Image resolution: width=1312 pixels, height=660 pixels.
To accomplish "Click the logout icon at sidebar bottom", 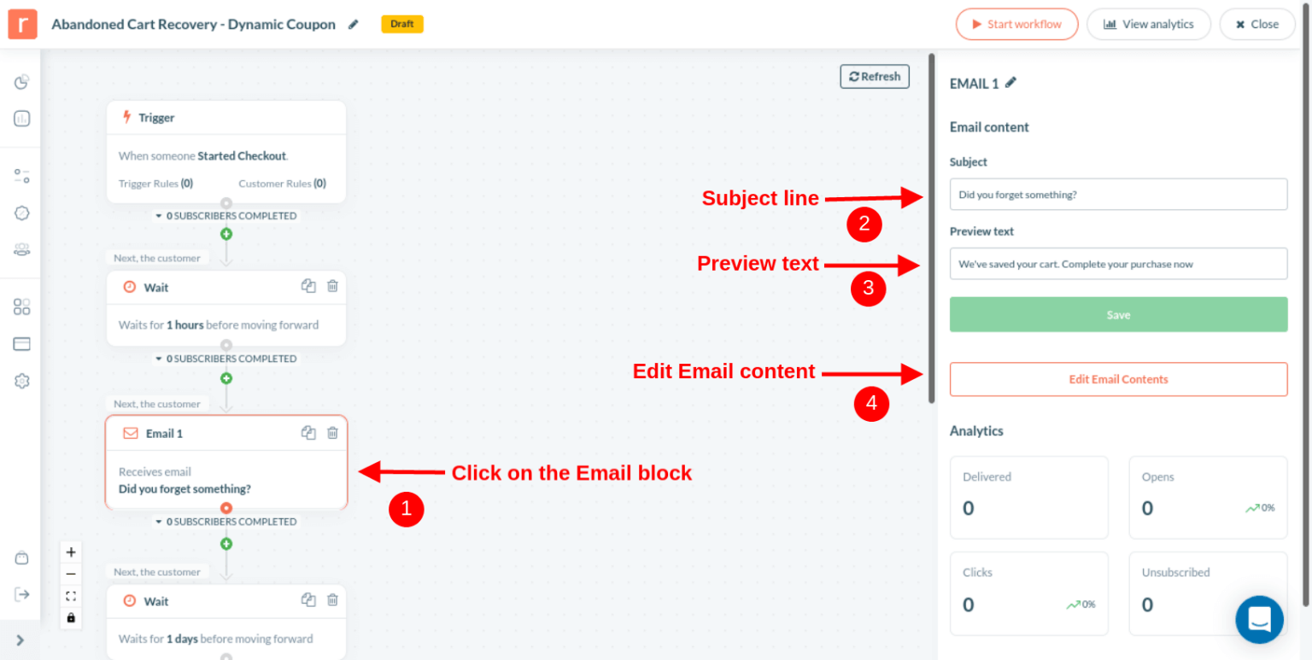I will coord(21,593).
